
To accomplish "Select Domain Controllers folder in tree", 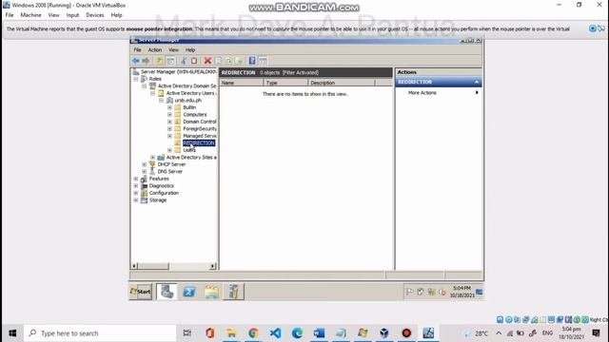I will click(x=199, y=122).
